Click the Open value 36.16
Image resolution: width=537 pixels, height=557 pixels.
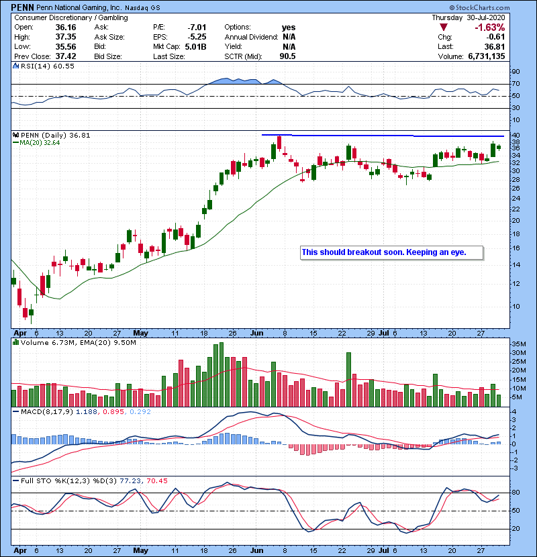(66, 28)
